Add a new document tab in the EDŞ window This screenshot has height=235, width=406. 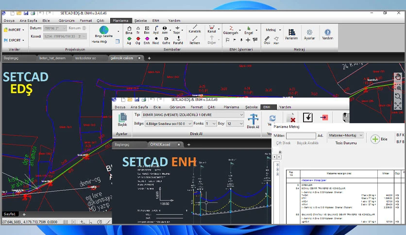(149, 58)
